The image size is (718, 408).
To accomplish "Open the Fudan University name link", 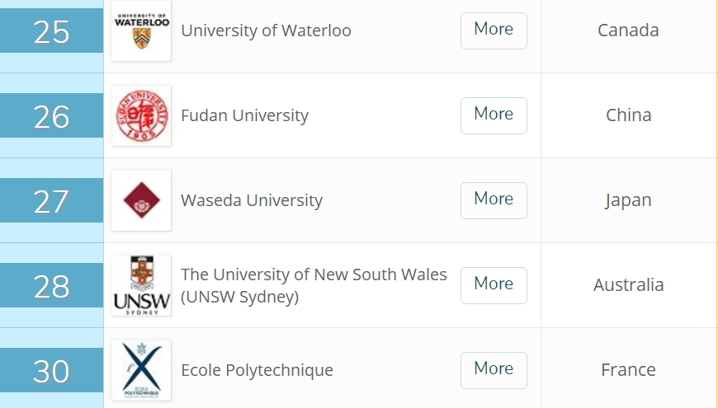I will 244,115.
